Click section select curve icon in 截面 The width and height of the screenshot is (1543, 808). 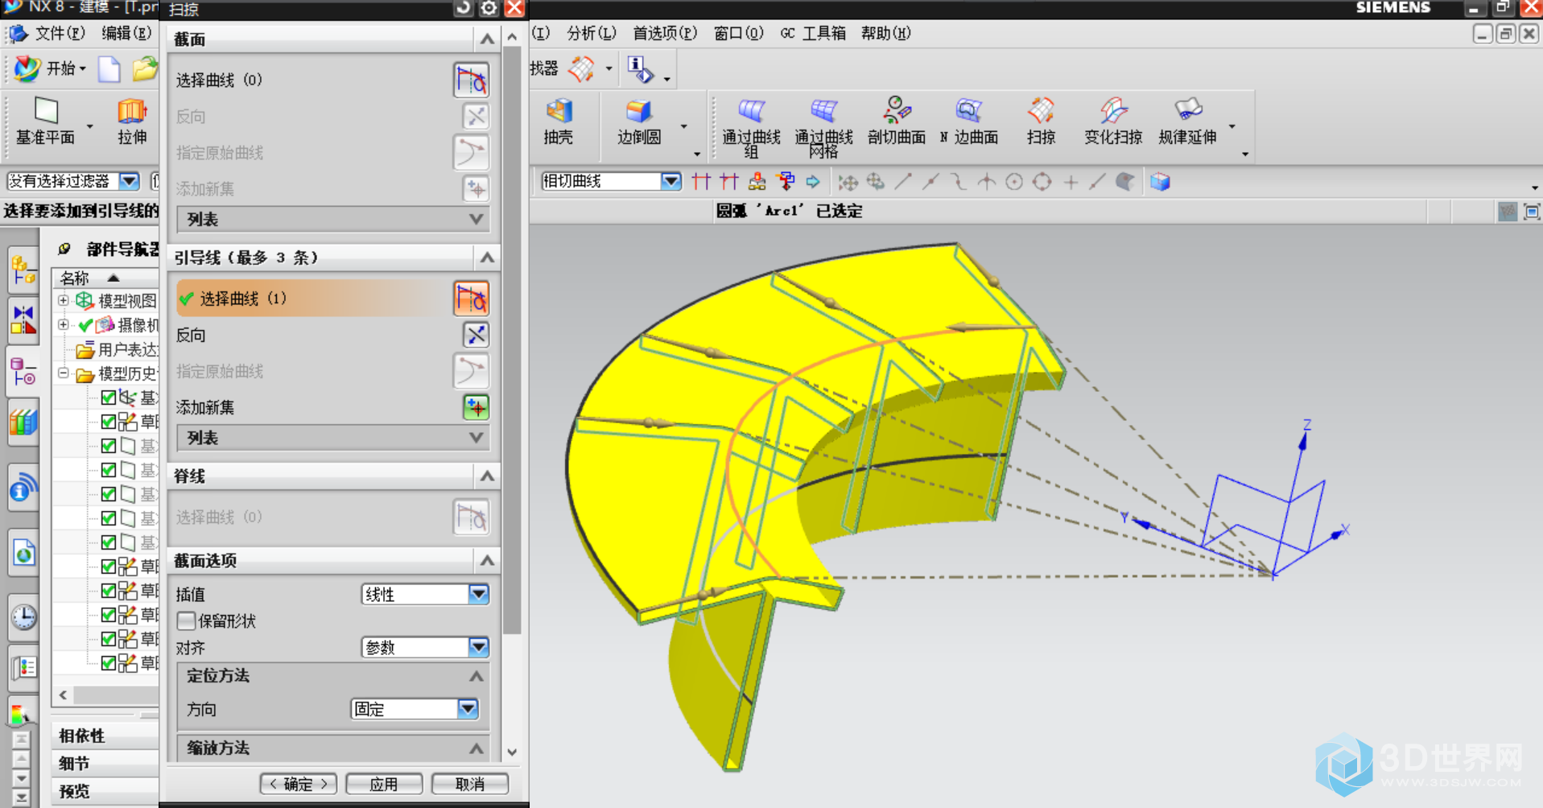(471, 80)
